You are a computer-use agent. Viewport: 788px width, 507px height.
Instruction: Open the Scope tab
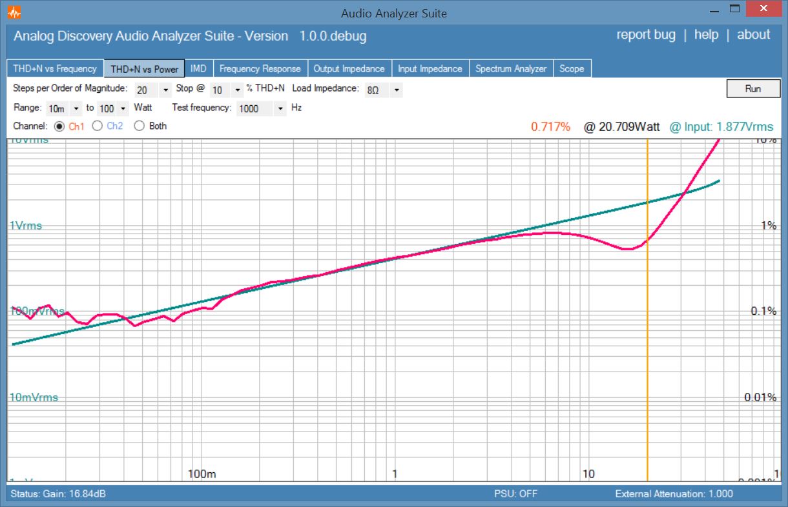click(572, 69)
